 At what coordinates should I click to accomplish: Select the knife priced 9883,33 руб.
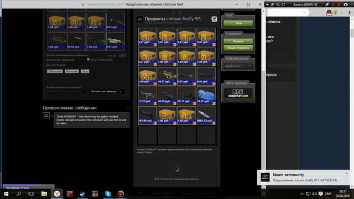coord(206,116)
